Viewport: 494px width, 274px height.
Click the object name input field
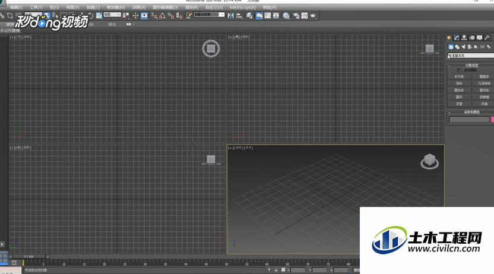[x=469, y=120]
